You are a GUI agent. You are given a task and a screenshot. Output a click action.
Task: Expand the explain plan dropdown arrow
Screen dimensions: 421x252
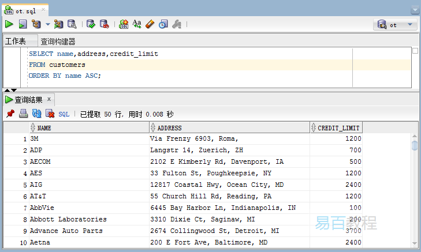pos(48,25)
